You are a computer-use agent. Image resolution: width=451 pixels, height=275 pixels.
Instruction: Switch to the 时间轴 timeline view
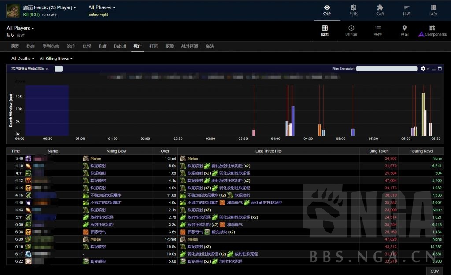point(351,31)
